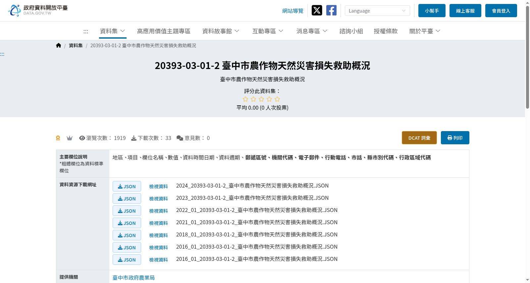Rate dataset with the first star

point(245,99)
